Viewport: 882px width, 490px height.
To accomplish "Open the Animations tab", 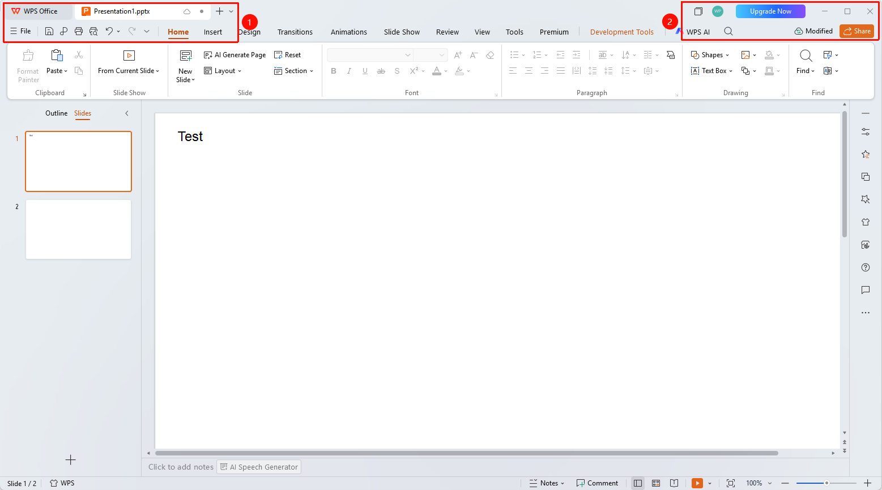I will click(x=349, y=32).
